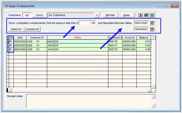
Task: Click the grid's horizontal scrollbar
Action: pyautogui.click(x=79, y=90)
